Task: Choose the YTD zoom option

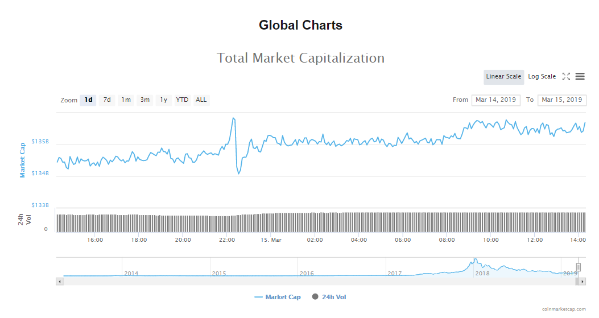Action: click(182, 100)
